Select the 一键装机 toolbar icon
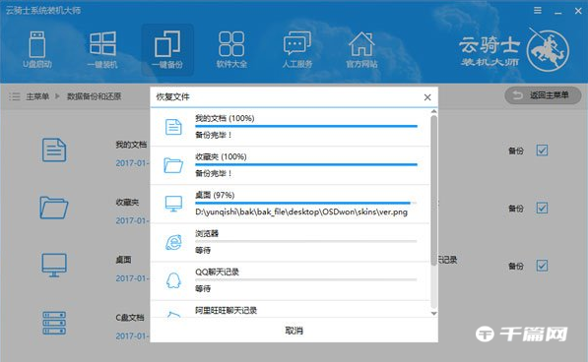 (x=102, y=50)
